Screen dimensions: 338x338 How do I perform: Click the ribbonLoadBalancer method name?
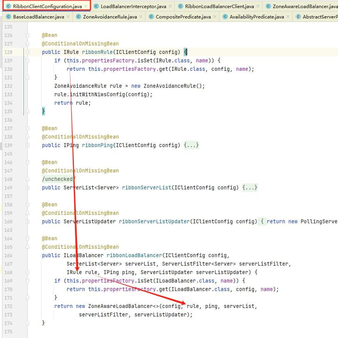tap(134, 255)
